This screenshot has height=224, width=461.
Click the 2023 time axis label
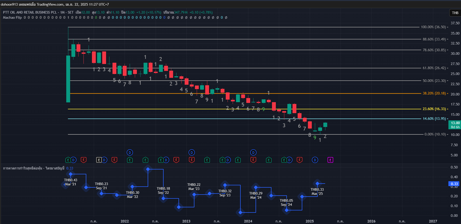(186, 221)
